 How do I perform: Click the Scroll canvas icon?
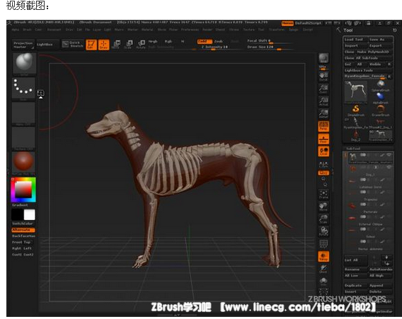pos(323,76)
